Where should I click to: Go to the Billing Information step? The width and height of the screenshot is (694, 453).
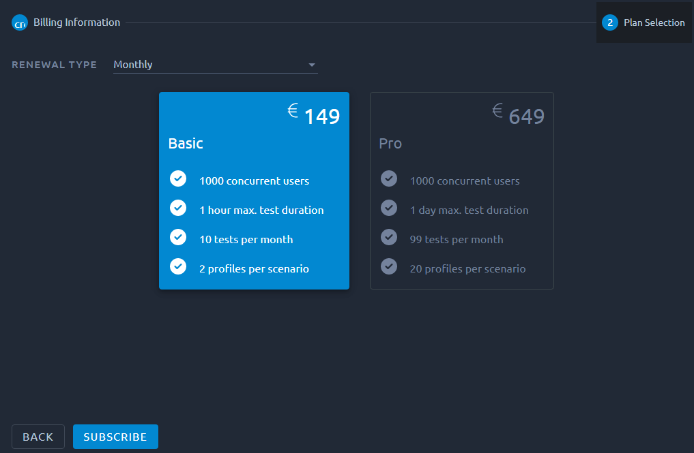pyautogui.click(x=66, y=22)
